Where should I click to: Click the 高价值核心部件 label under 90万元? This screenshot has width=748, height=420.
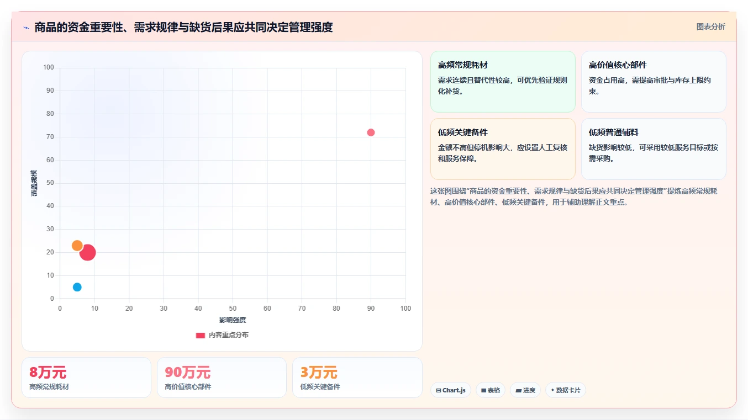pos(188,387)
